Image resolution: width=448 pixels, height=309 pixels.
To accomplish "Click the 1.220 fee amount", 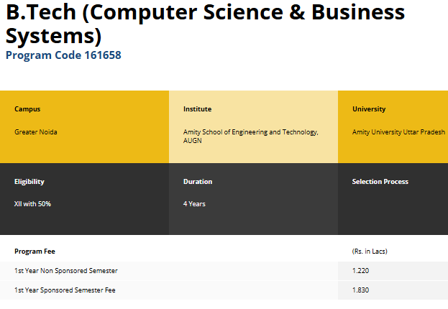I will [360, 271].
